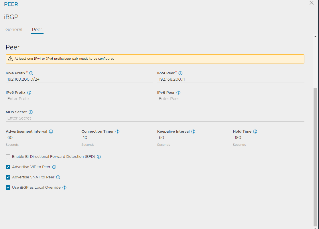Enable Bi-Directional Forward Detection checkbox
Viewport: 319px width, 229px height.
click(8, 157)
